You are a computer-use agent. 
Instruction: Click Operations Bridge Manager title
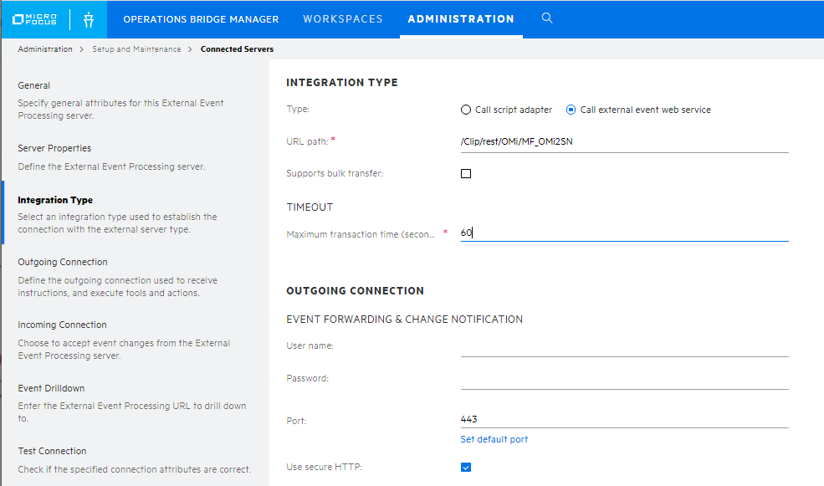[201, 19]
